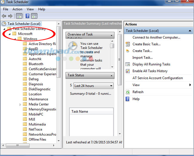Collapse the Overview of Task Scheduler section
The width and height of the screenshot is (194, 156).
(x=112, y=36)
